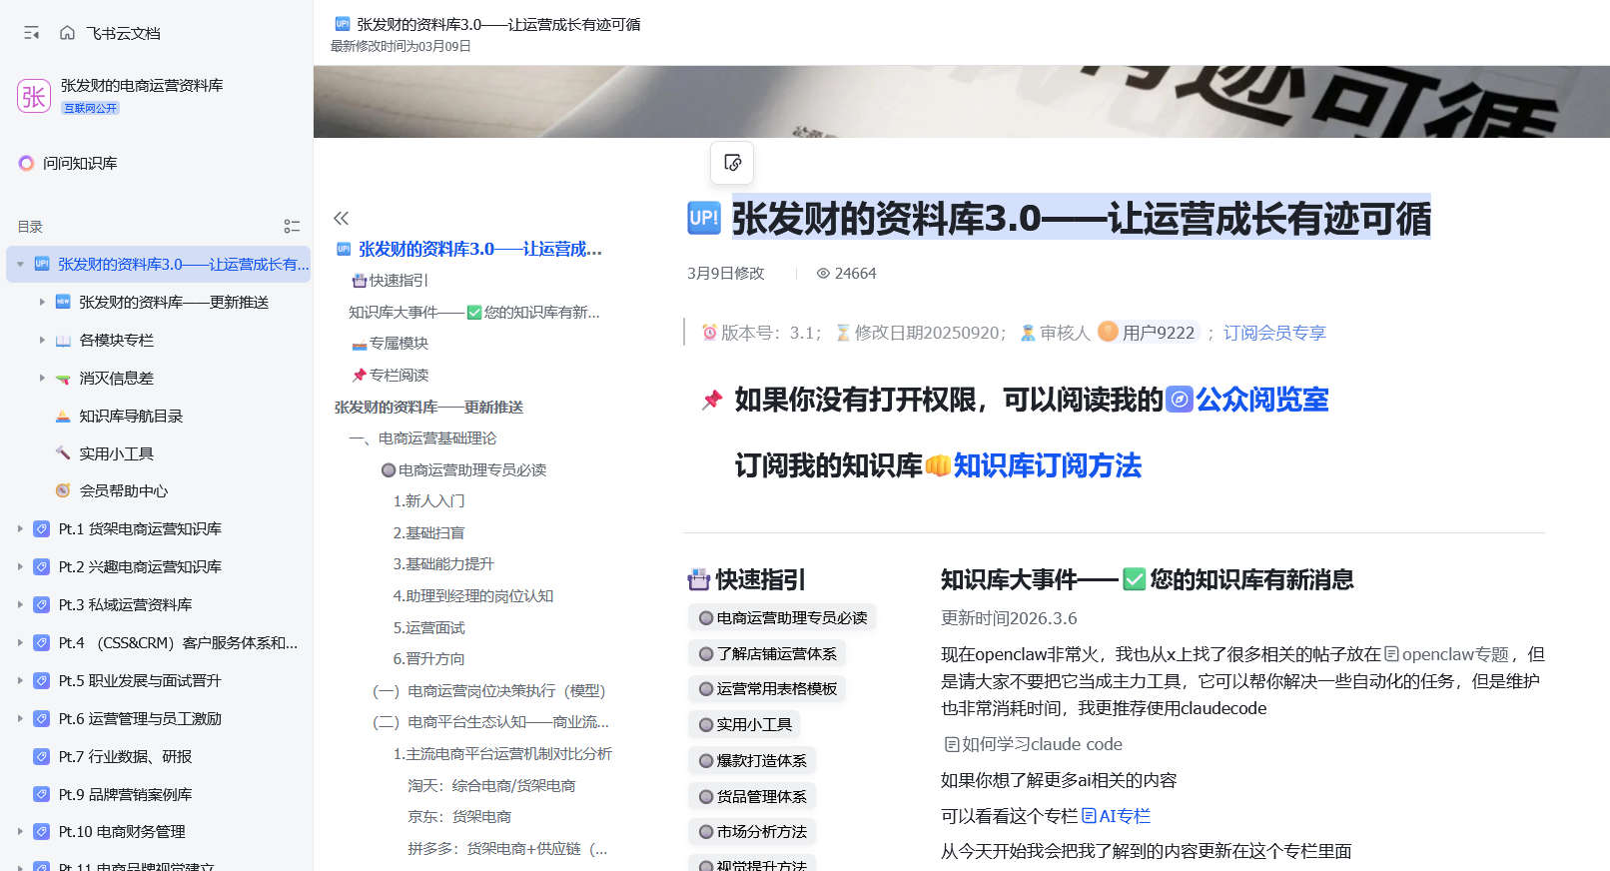Click 了解店铺运营体系 quick link
This screenshot has width=1610, height=871.
tap(767, 653)
